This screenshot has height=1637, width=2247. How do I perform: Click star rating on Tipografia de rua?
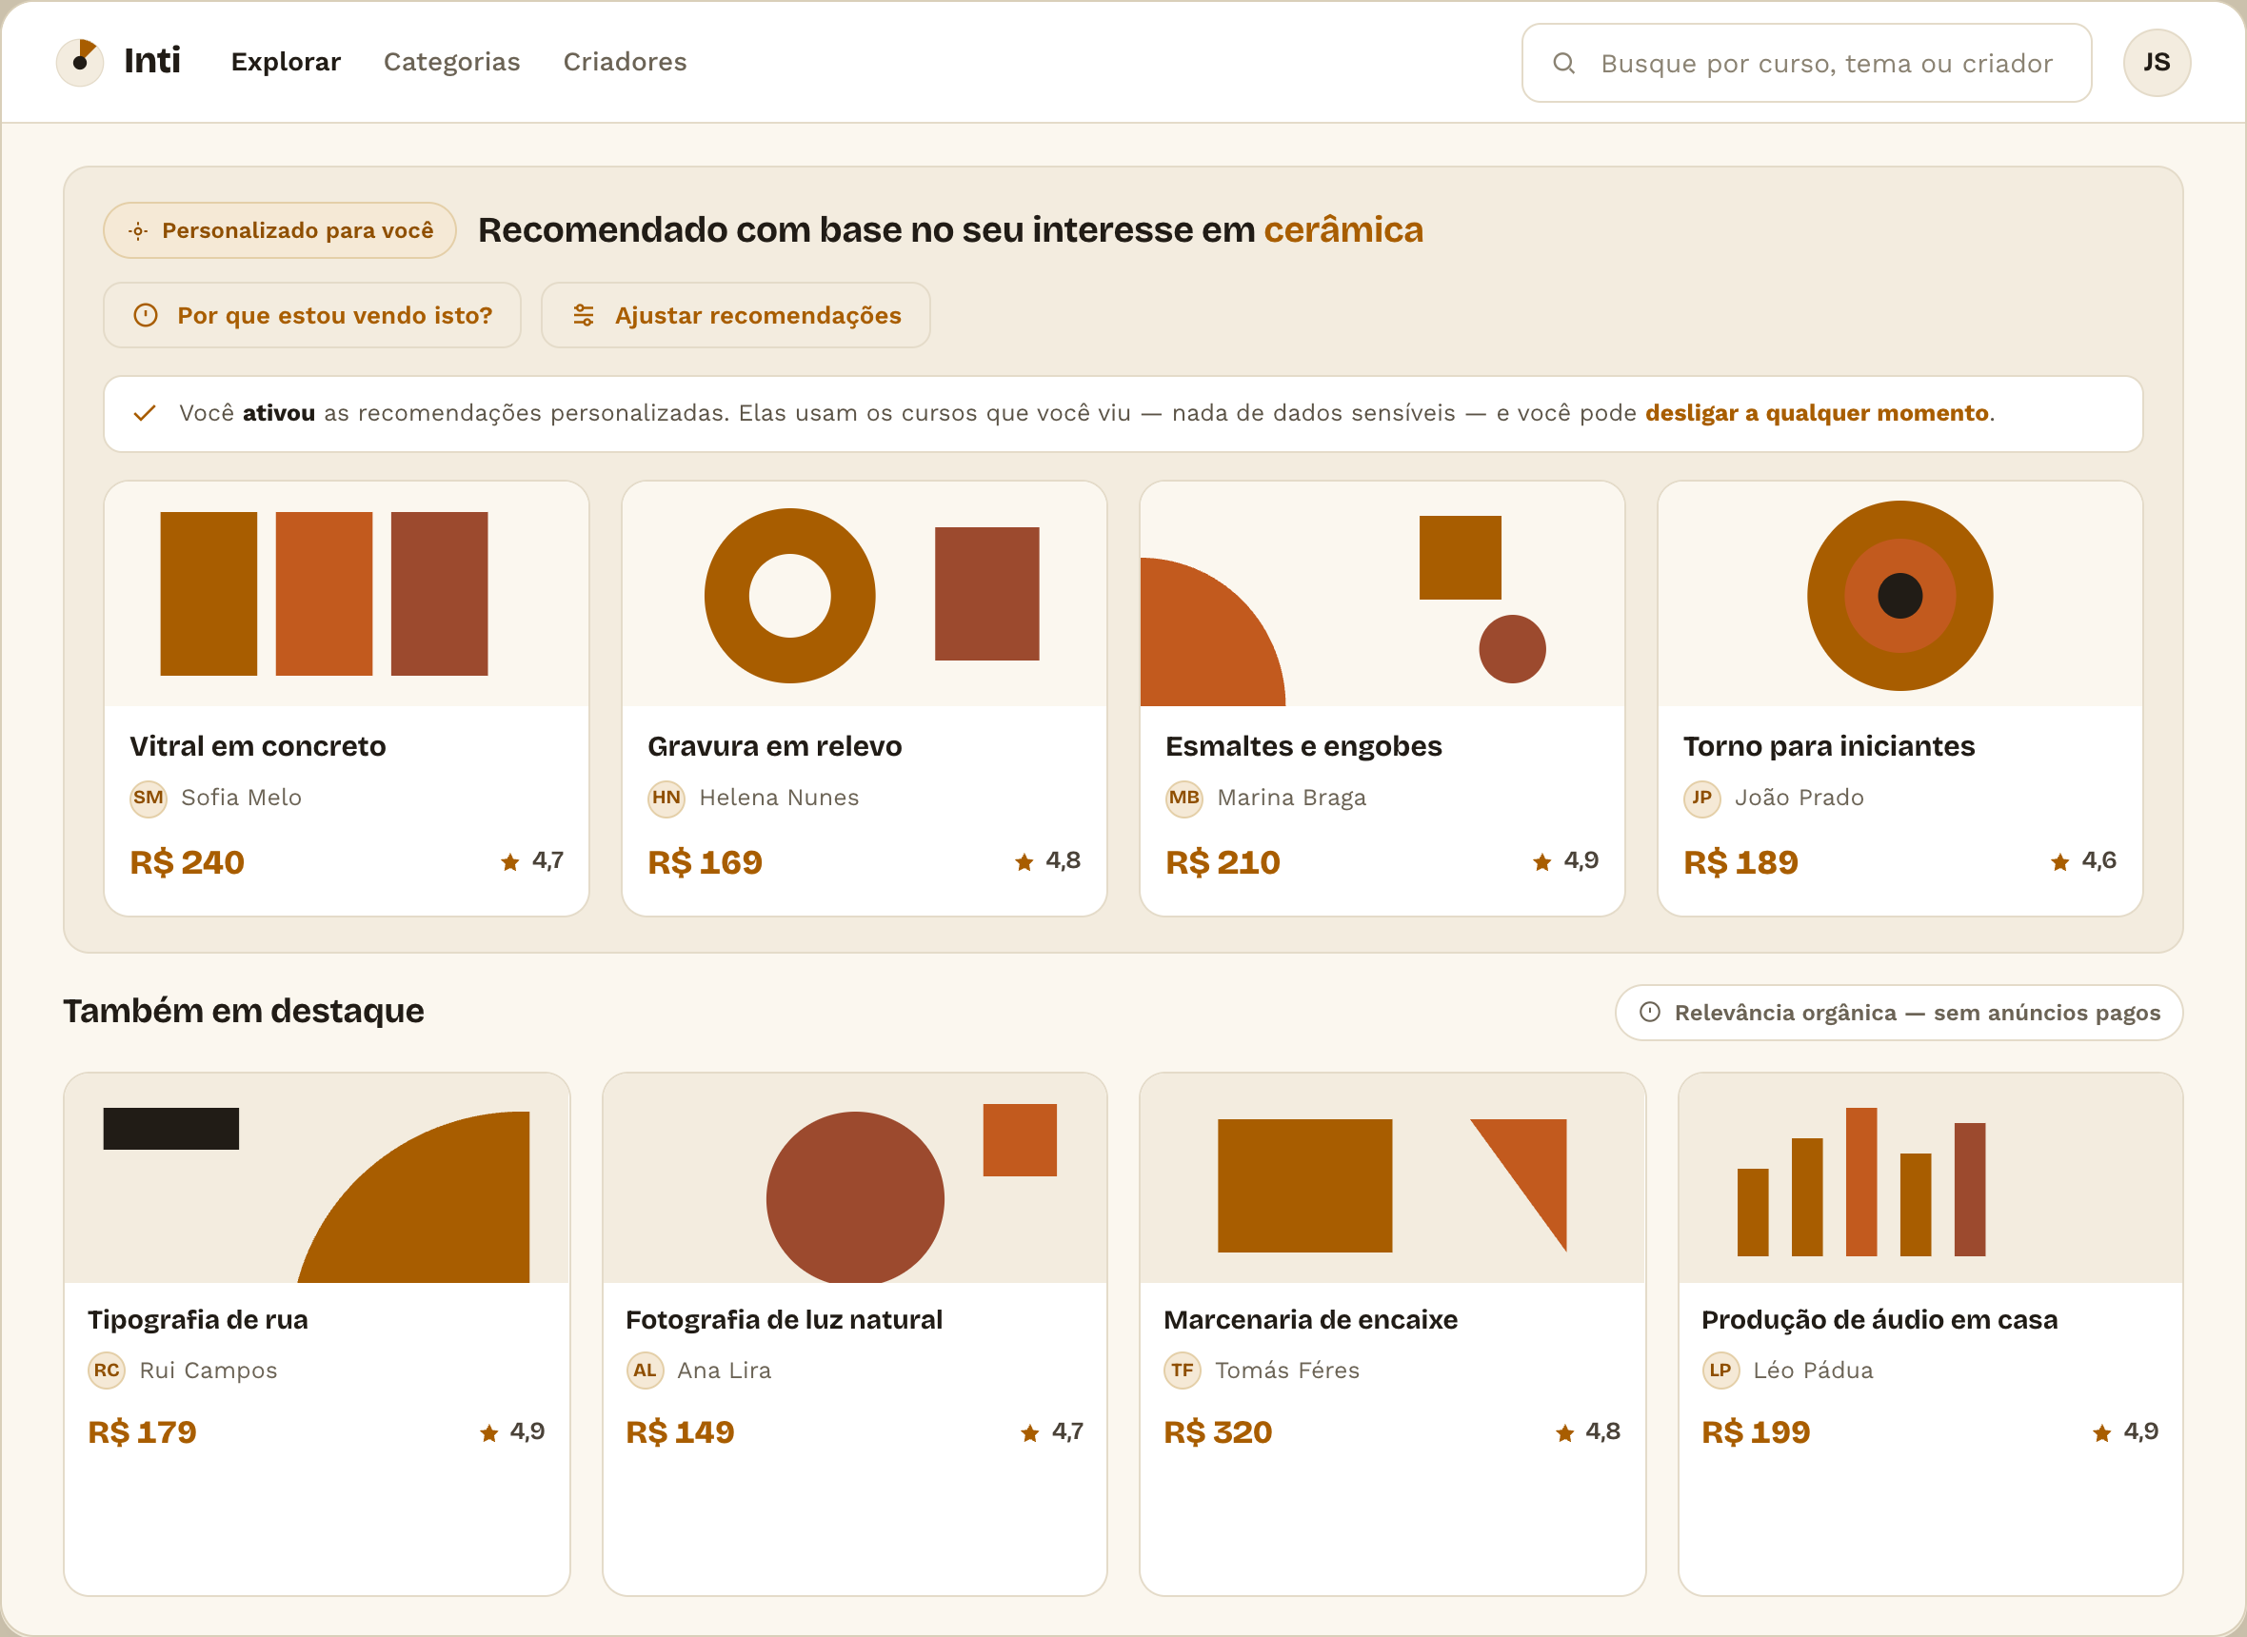pyautogui.click(x=512, y=1433)
